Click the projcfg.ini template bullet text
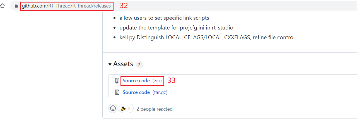 pos(176,28)
